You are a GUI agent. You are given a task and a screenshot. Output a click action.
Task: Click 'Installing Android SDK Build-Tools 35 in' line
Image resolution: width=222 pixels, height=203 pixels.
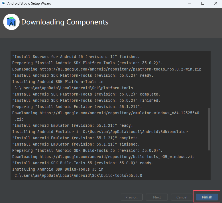[58, 169]
